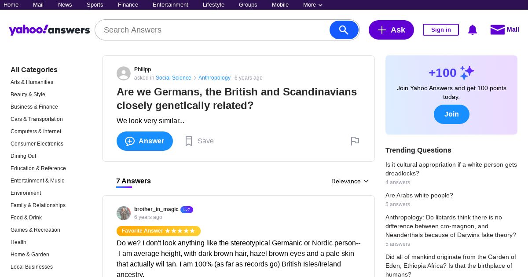Click the blue Answer button
528x277 pixels.
[145, 141]
